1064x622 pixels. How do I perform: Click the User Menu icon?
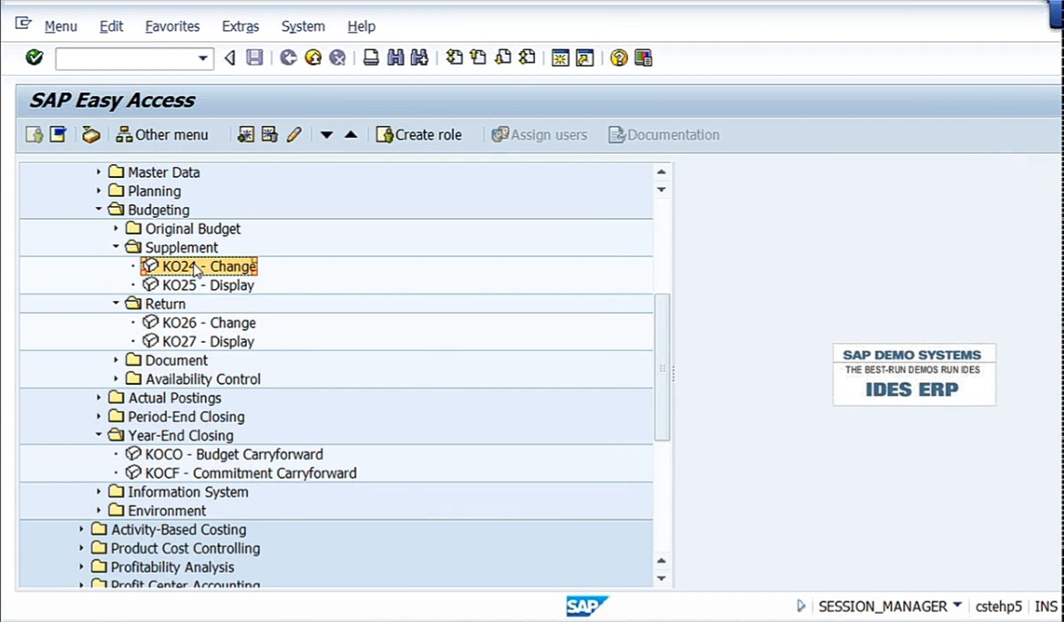pyautogui.click(x=34, y=134)
